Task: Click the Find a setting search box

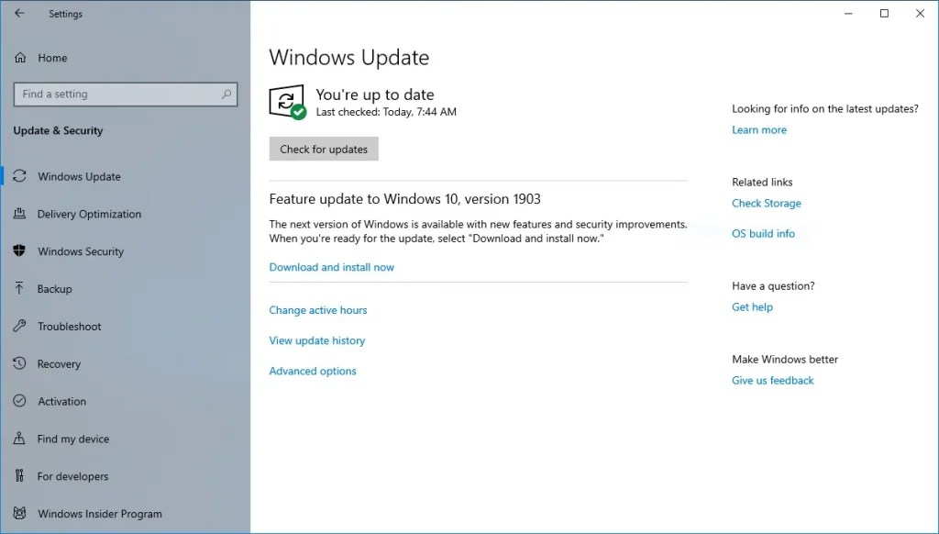Action: 125,94
